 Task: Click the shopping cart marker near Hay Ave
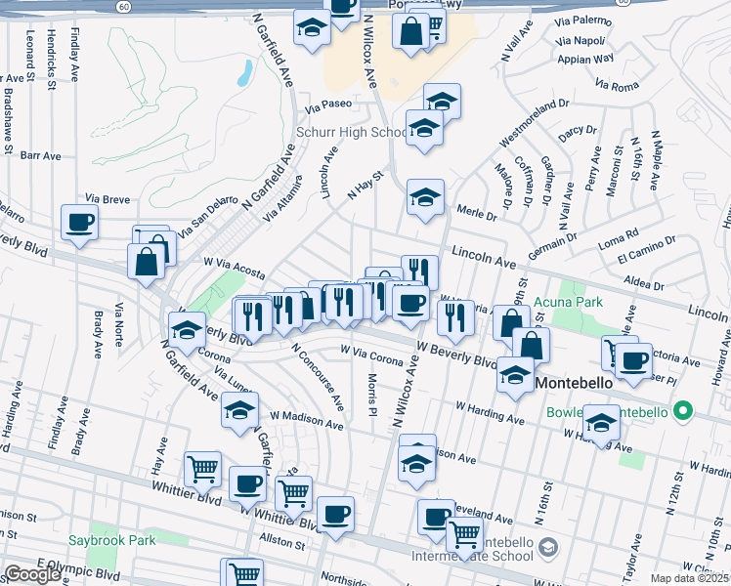[202, 473]
